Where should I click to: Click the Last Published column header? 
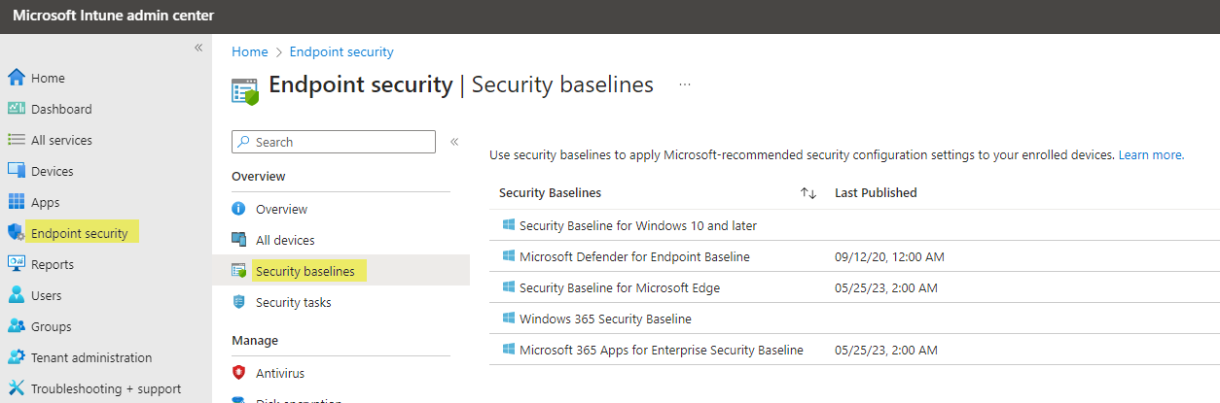point(876,192)
